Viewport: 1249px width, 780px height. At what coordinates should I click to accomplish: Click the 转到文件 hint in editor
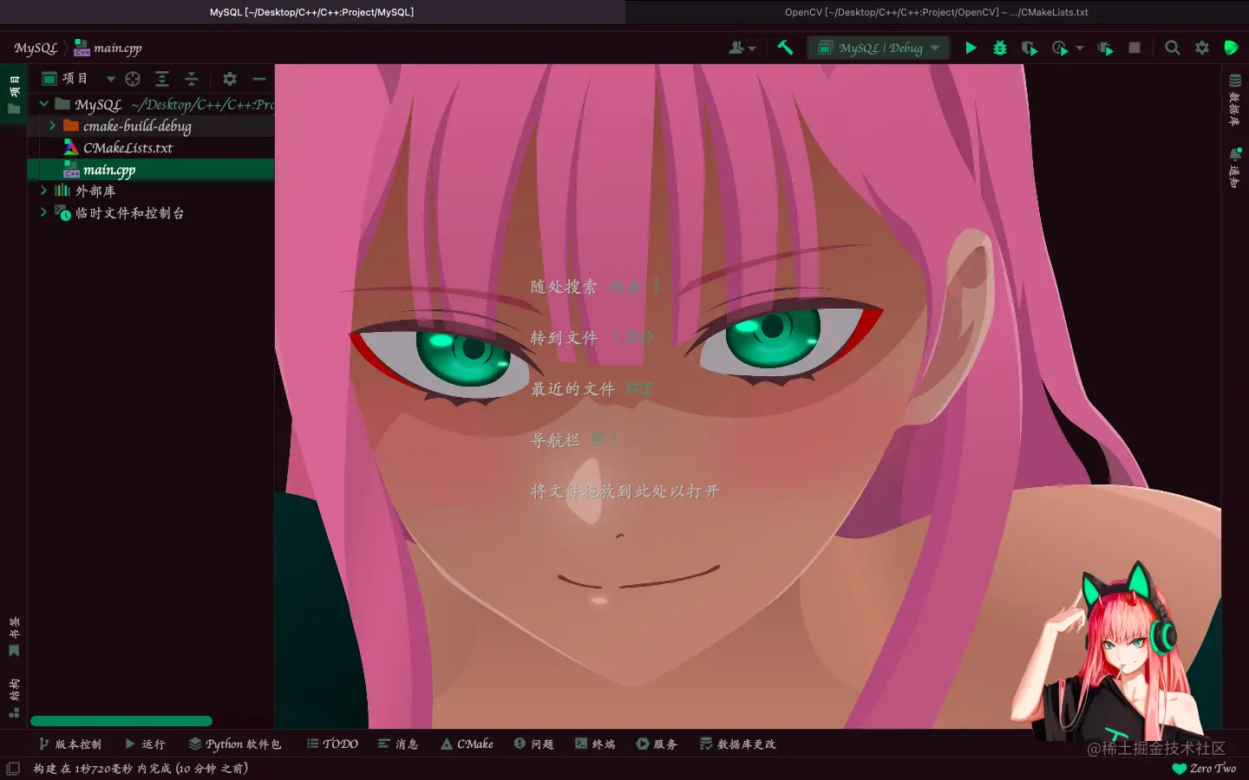click(564, 337)
